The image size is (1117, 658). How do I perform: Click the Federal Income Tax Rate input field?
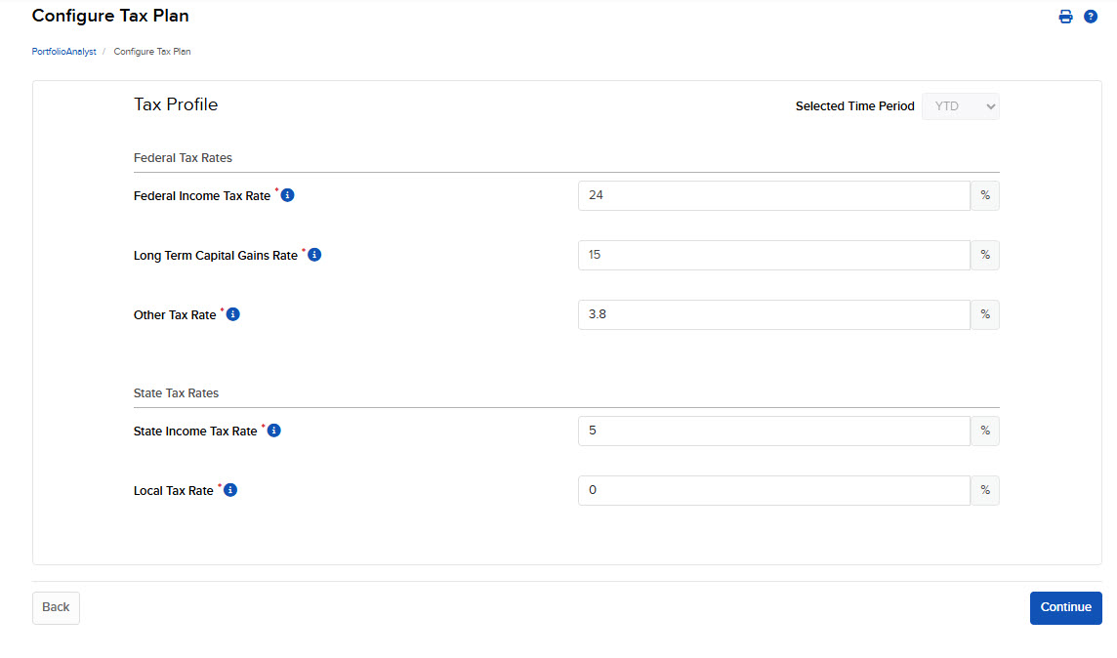(x=771, y=195)
